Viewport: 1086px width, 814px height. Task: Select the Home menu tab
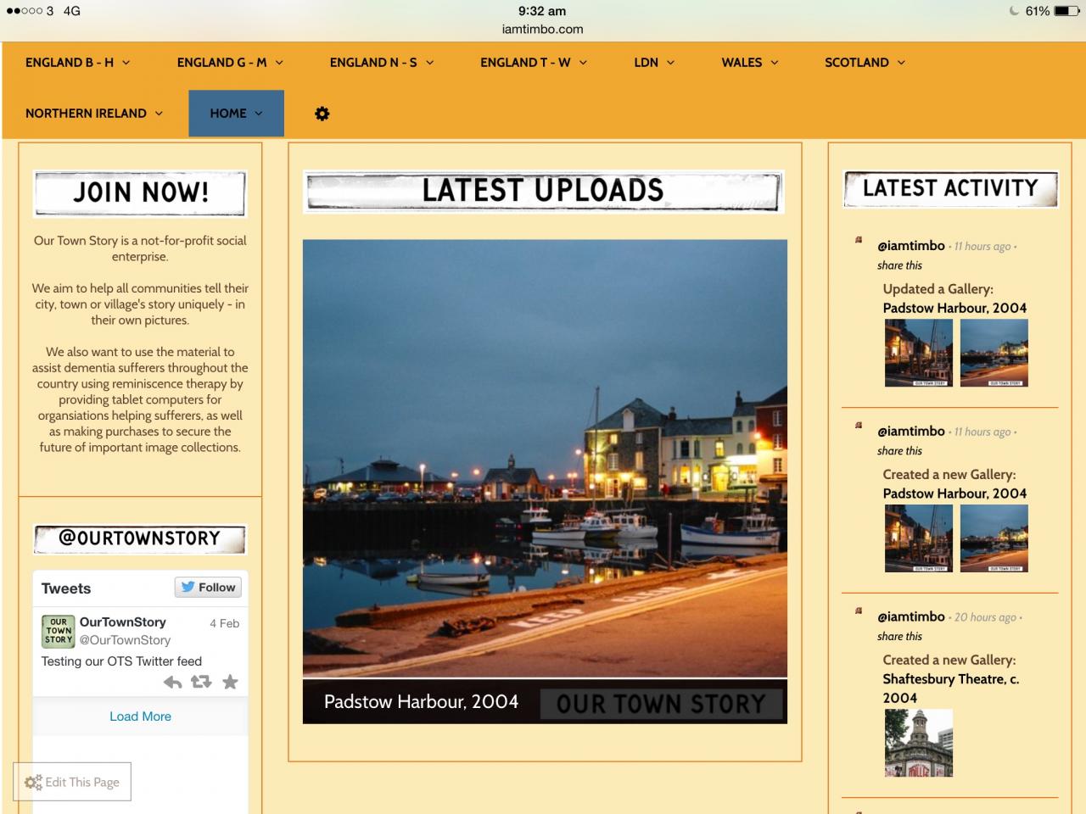(236, 114)
